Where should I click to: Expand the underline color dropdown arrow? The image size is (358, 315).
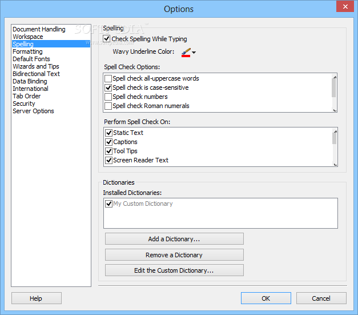pos(194,53)
